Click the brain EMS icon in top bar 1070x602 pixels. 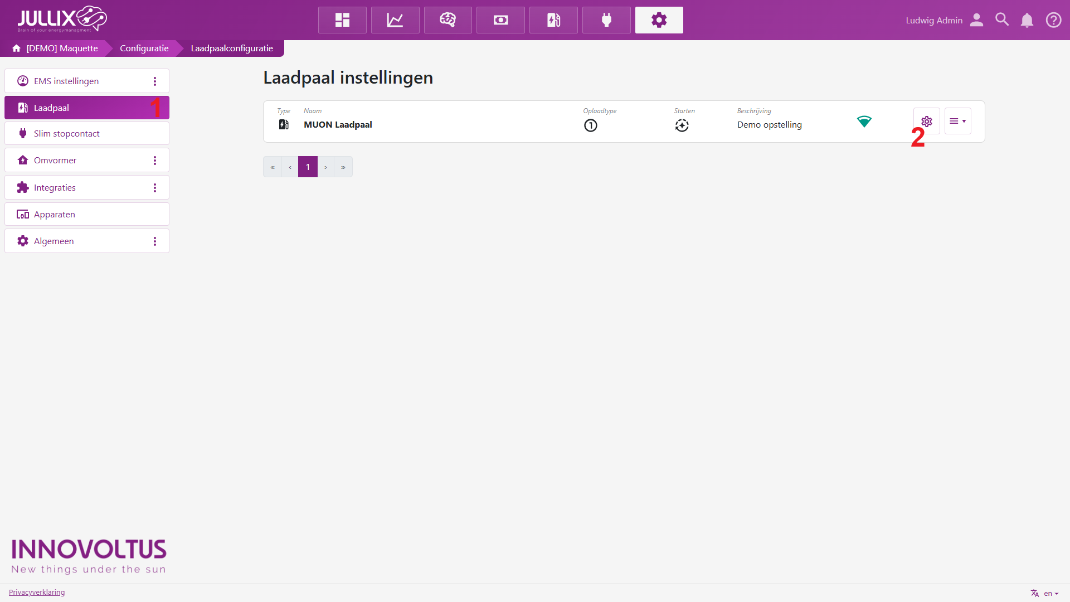(448, 20)
